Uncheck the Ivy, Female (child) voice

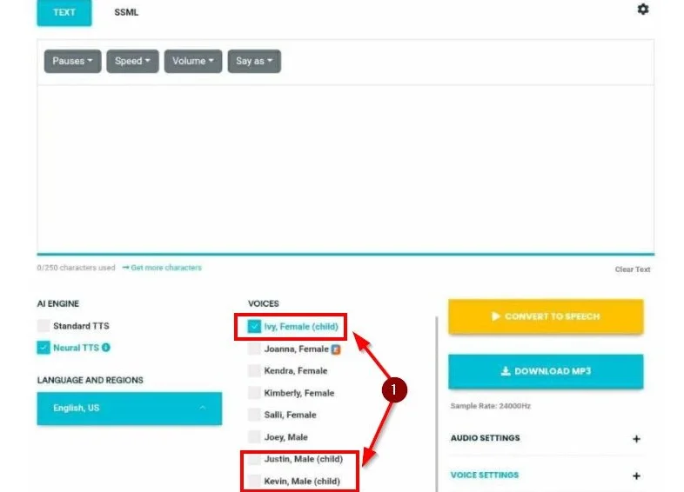click(x=254, y=327)
